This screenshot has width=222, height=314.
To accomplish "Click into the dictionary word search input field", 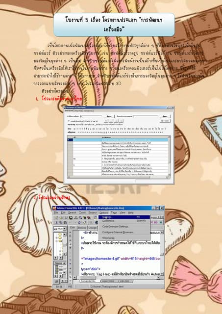I will (x=91, y=116).
